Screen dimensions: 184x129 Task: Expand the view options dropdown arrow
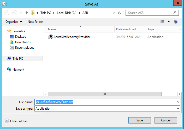click(x=169, y=22)
